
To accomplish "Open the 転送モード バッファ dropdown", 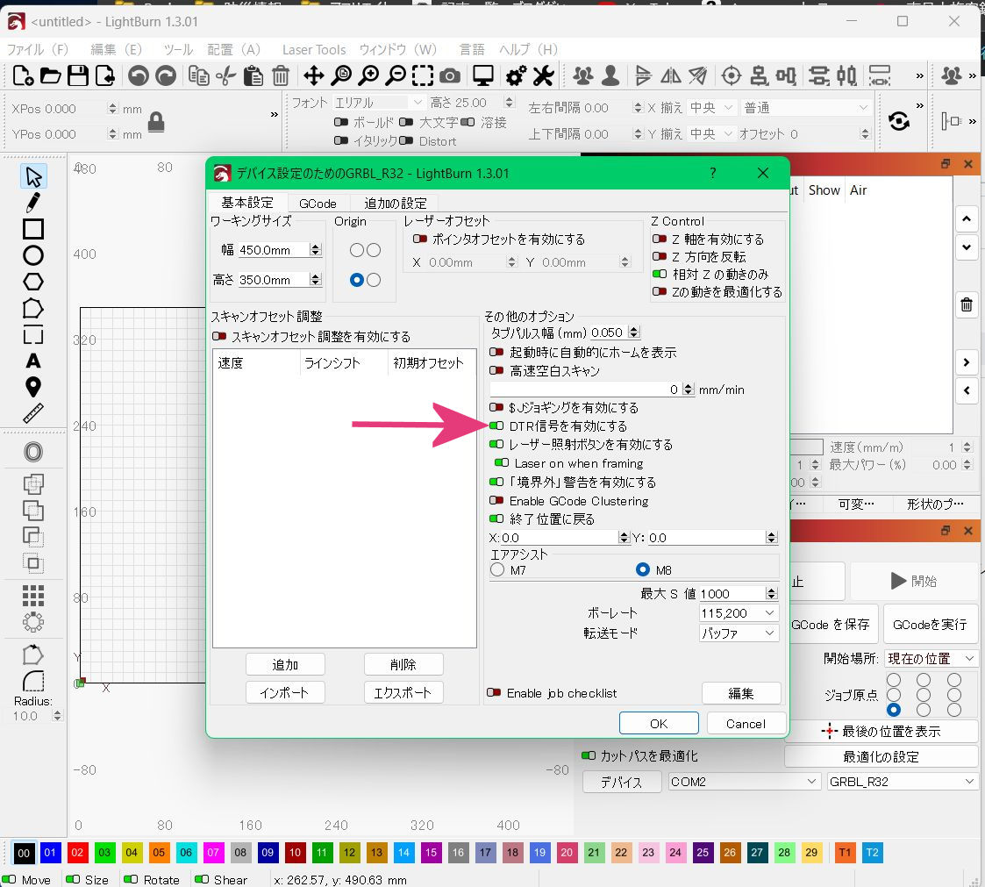I will point(739,633).
